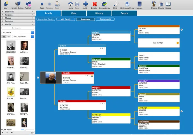
Task: Click the New file icon
Action: [x=6, y=4]
